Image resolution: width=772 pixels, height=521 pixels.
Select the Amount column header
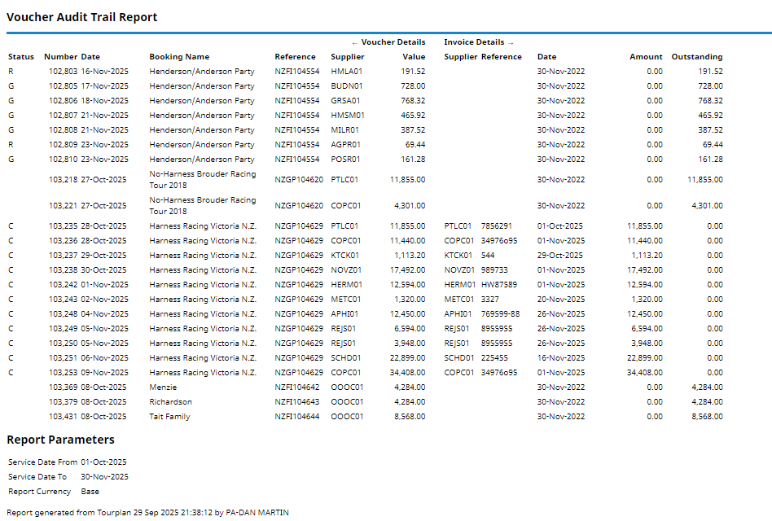646,57
